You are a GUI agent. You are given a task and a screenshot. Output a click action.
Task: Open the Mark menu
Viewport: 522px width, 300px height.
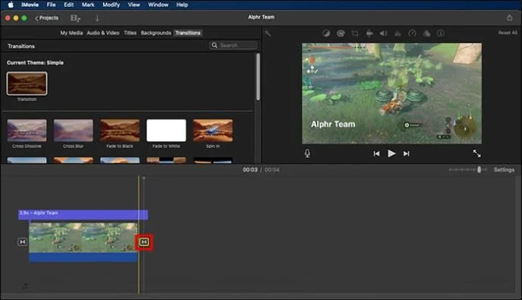tap(88, 5)
